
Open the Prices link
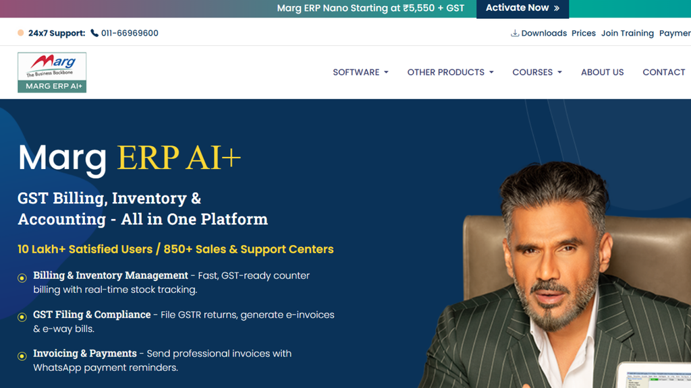584,33
